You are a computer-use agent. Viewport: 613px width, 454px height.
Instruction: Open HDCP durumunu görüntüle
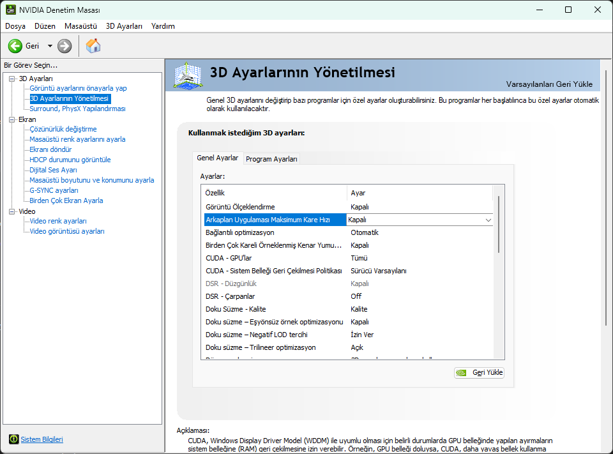pyautogui.click(x=70, y=160)
